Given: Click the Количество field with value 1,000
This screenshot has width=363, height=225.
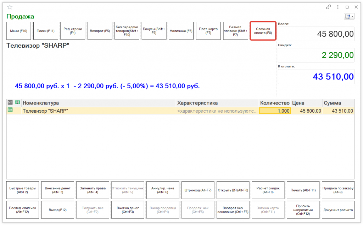Looking at the screenshot, I should point(275,111).
